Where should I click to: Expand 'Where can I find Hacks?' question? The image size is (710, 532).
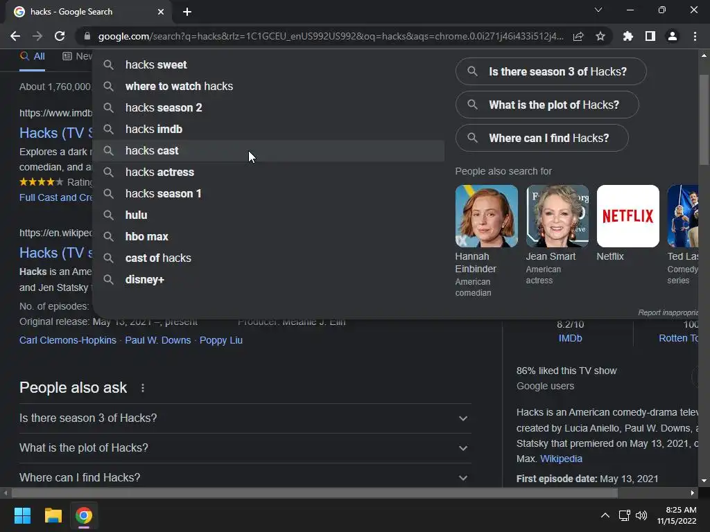tap(245, 478)
